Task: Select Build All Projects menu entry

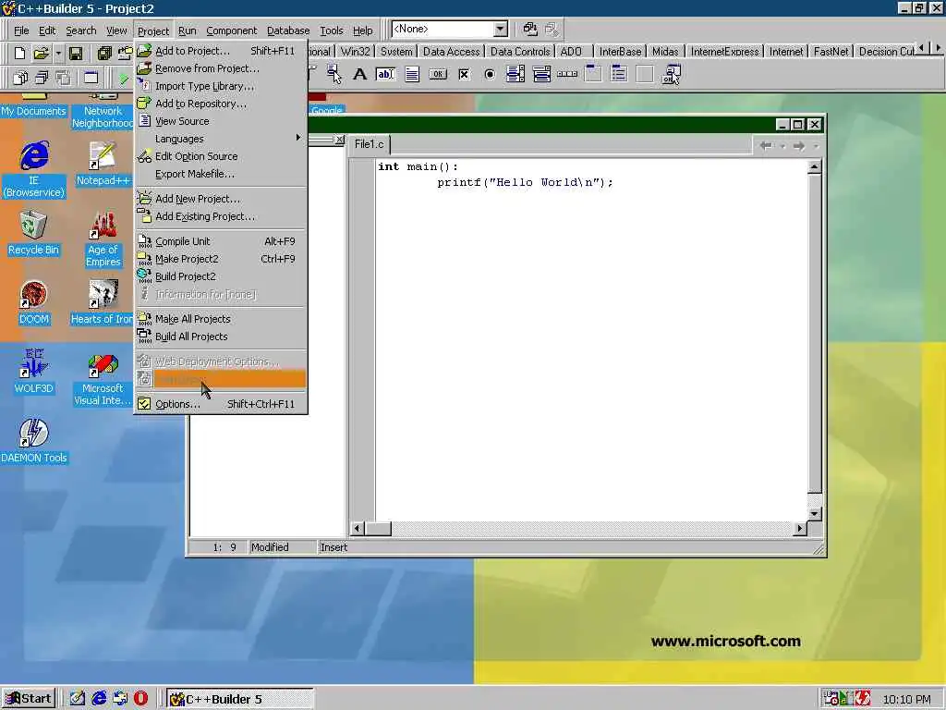Action: pos(221,337)
